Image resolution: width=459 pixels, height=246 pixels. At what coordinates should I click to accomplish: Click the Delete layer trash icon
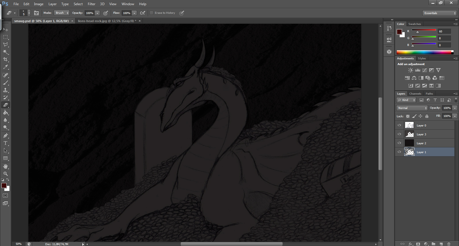tap(449, 244)
